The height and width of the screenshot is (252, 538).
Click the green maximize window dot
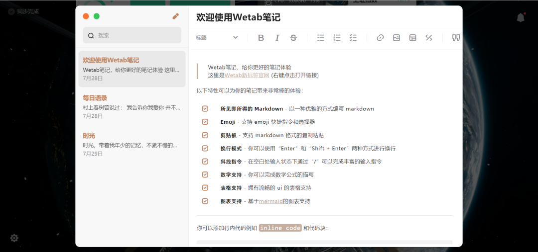(97, 16)
